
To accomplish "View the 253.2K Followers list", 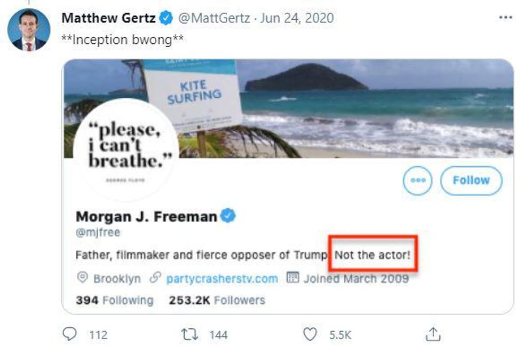I will (217, 300).
